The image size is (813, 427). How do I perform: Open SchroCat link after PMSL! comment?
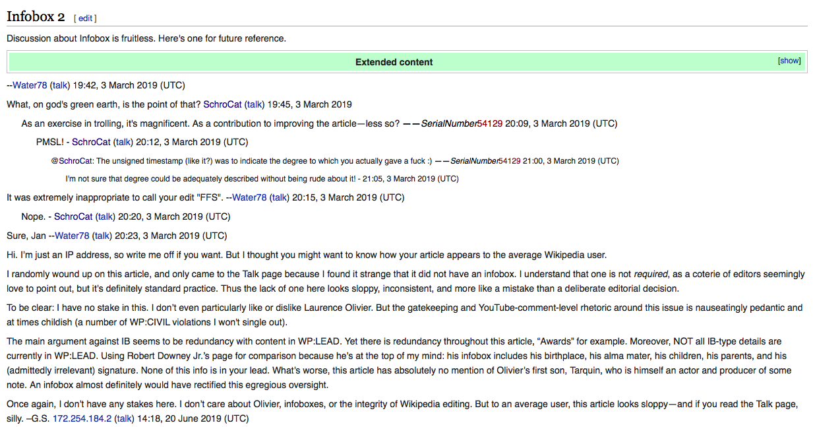(x=91, y=142)
